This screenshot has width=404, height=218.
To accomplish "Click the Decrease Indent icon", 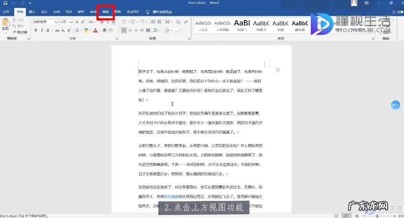I will pyautogui.click(x=153, y=22).
